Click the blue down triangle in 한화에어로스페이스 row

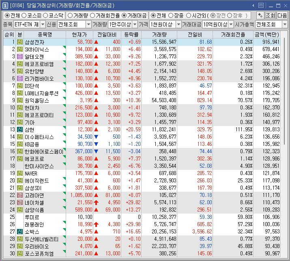[96, 152]
